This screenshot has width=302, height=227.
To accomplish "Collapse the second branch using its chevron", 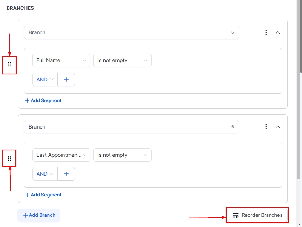I will click(278, 127).
